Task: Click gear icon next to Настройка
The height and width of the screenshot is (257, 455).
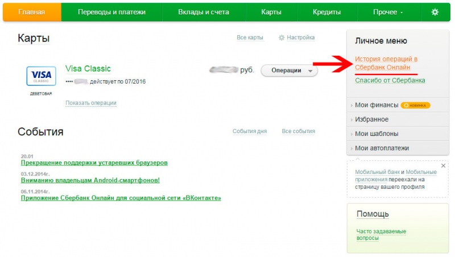Action: [281, 38]
